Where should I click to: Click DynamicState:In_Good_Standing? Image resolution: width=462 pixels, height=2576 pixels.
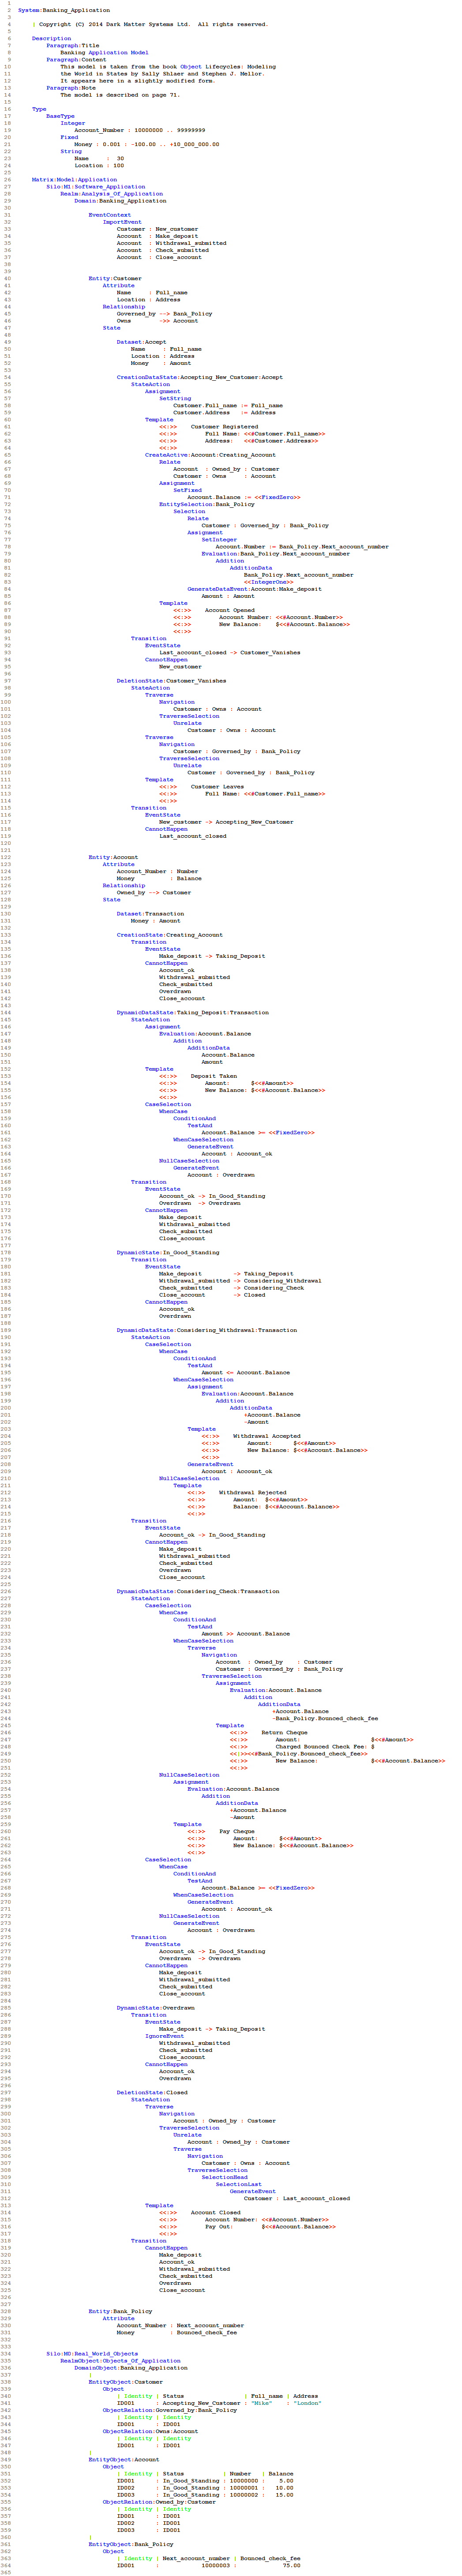169,1253
